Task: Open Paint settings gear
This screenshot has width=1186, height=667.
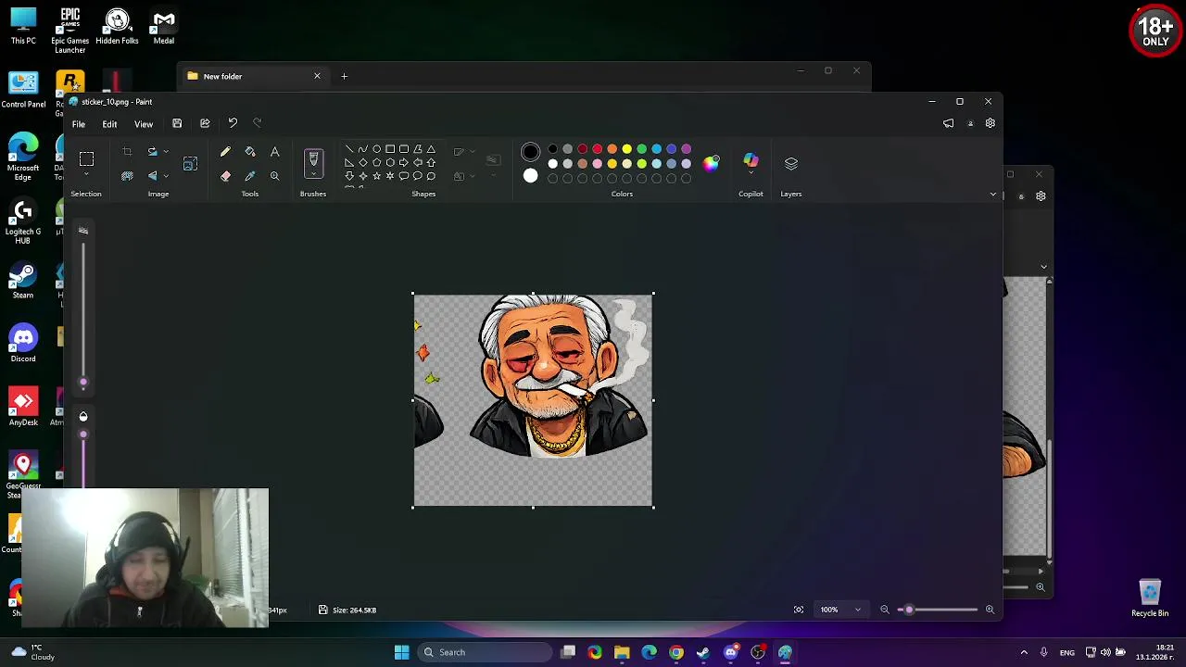Action: [990, 123]
